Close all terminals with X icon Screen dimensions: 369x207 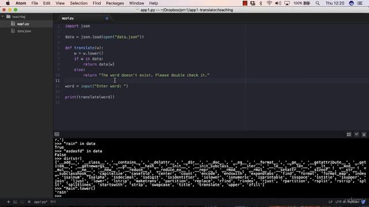(x=29, y=202)
